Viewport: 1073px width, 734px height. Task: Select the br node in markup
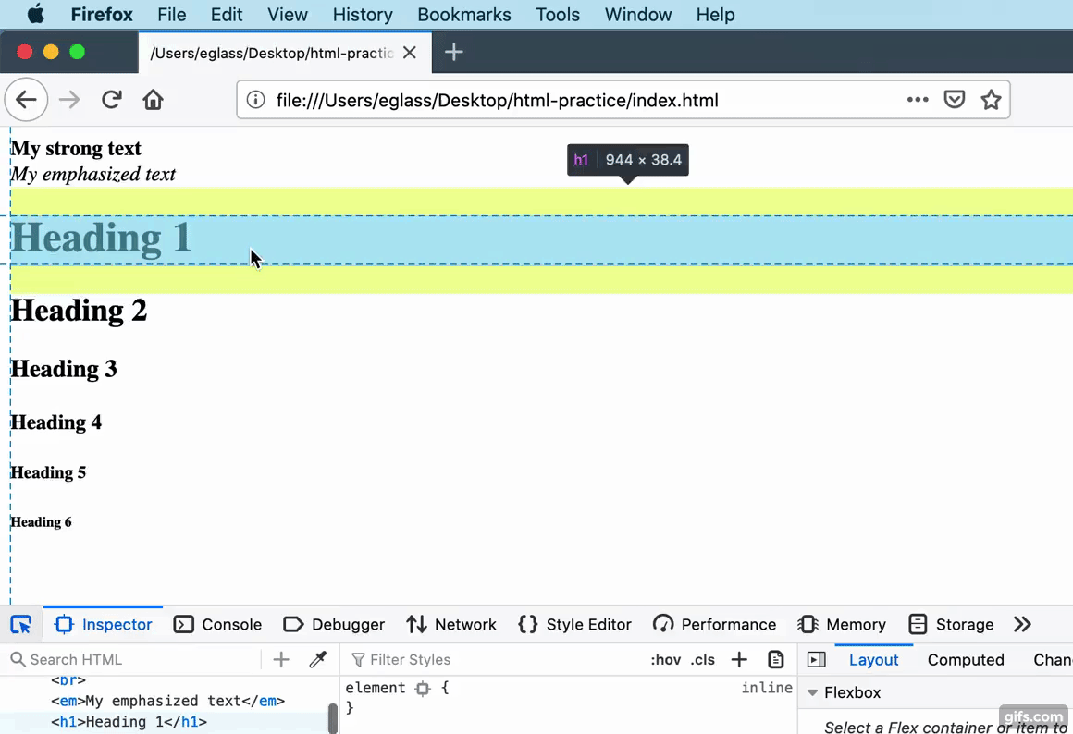[x=68, y=680]
